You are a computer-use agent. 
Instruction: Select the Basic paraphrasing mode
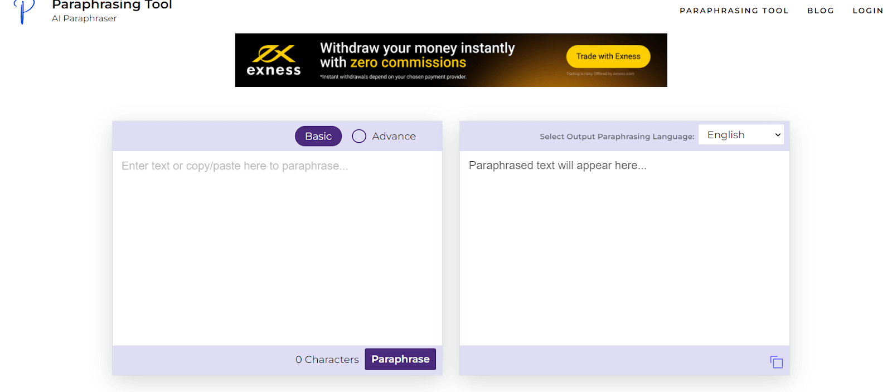pos(318,136)
